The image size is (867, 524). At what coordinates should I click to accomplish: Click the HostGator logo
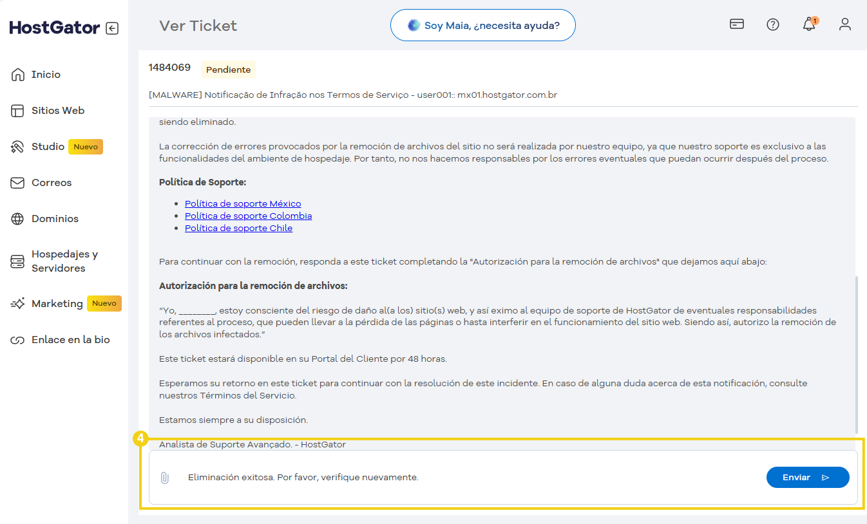tap(55, 28)
